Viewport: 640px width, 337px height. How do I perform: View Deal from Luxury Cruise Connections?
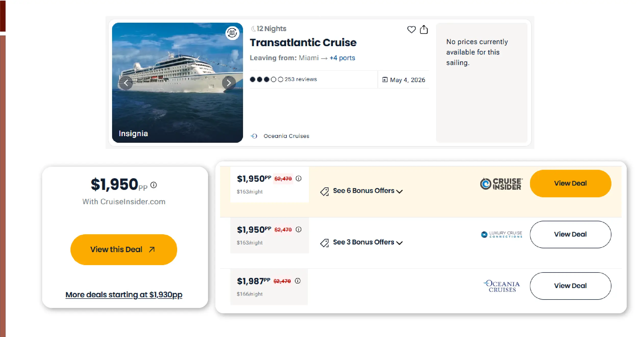[570, 234]
